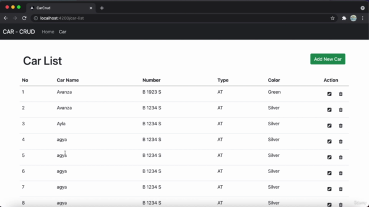Click the Number column header
The image size is (369, 207).
[151, 80]
